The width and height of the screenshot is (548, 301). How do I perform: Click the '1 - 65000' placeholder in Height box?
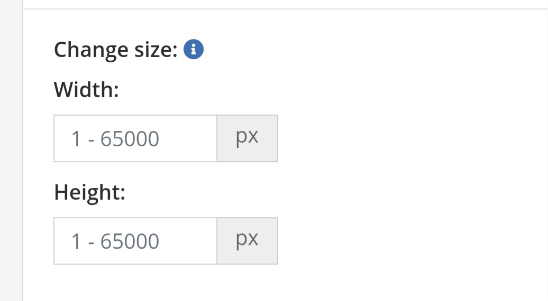(x=115, y=241)
